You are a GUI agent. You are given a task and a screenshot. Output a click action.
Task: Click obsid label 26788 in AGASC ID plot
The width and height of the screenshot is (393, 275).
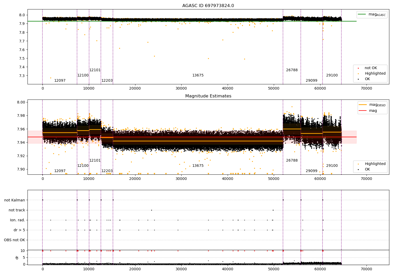click(292, 70)
